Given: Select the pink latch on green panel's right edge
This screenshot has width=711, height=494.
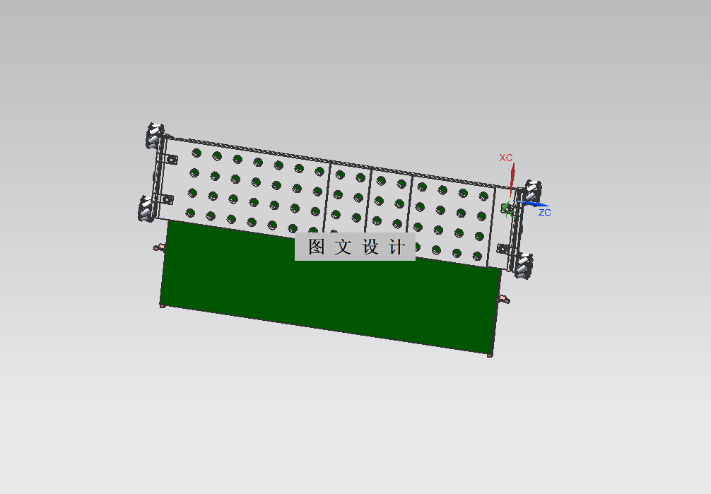Looking at the screenshot, I should point(504,299).
